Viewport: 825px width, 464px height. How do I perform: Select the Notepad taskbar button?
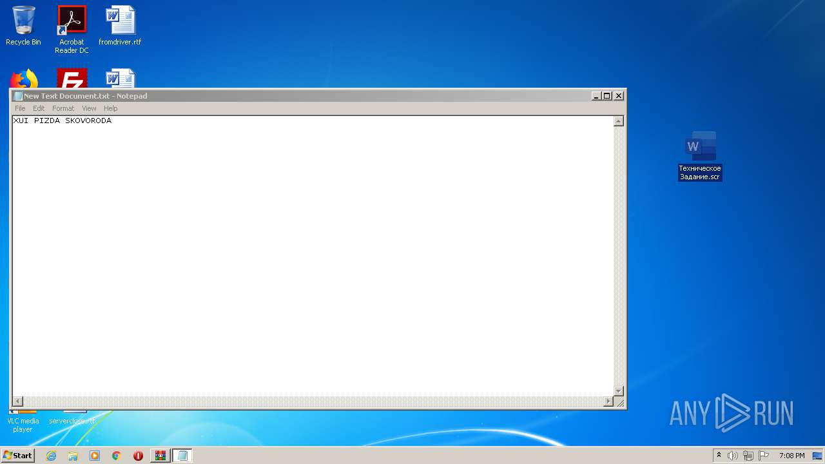tap(182, 456)
